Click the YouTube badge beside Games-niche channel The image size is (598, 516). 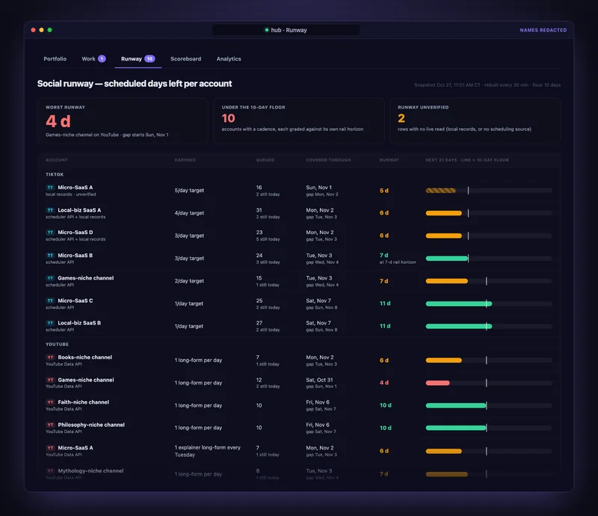coord(50,380)
